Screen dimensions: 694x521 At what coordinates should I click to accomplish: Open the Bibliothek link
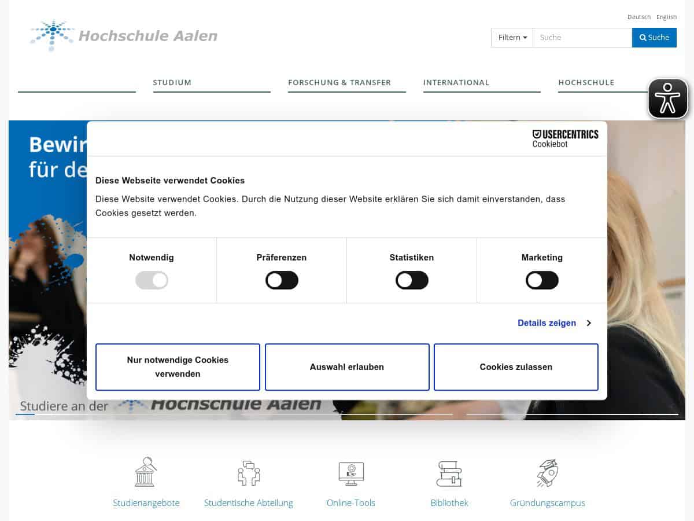click(x=449, y=503)
